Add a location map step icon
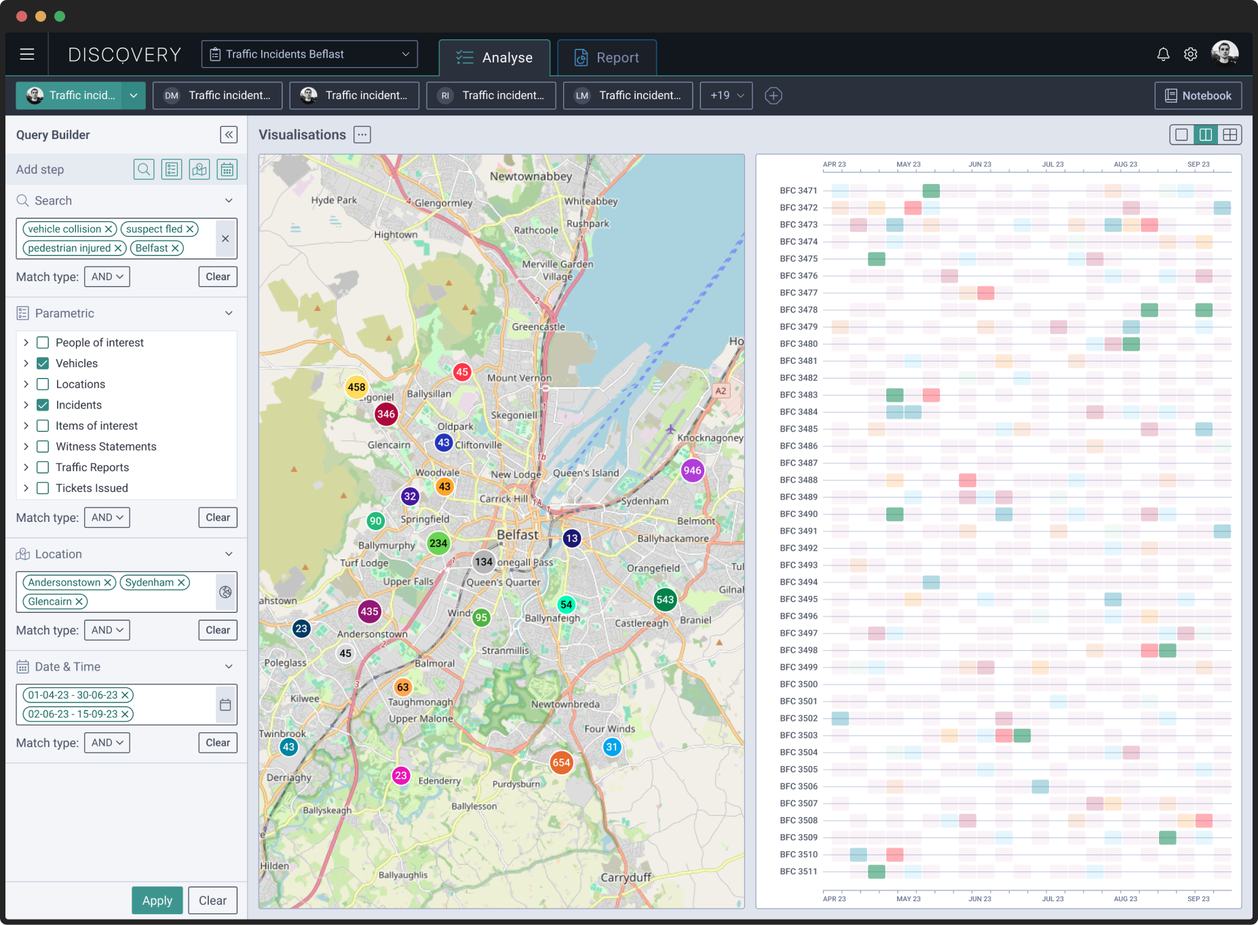Viewport: 1258px width, 925px height. [199, 170]
